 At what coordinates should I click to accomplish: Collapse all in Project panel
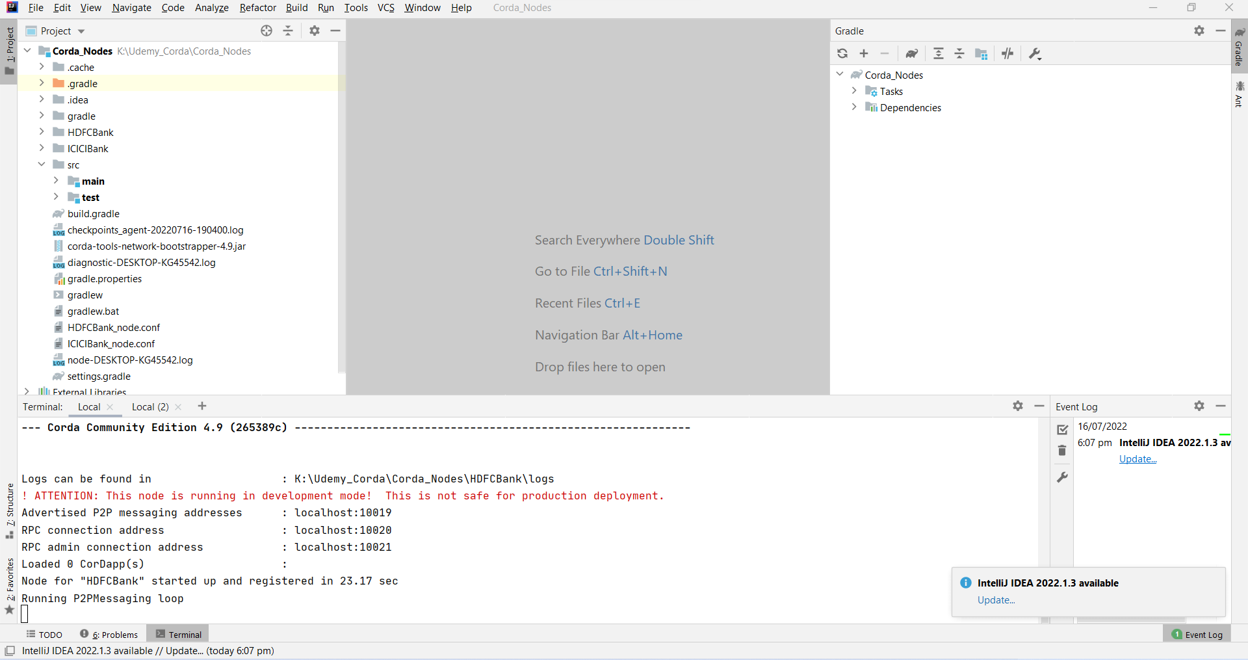click(x=288, y=31)
